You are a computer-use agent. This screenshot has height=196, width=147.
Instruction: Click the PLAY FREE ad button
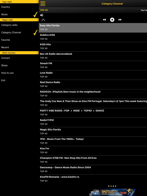pyautogui.click(x=123, y=193)
